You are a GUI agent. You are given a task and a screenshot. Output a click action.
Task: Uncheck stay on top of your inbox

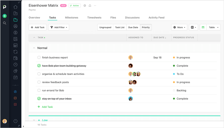coord(39,99)
